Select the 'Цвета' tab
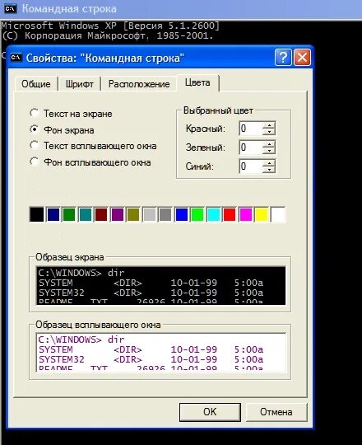This screenshot has width=362, height=445. [197, 82]
